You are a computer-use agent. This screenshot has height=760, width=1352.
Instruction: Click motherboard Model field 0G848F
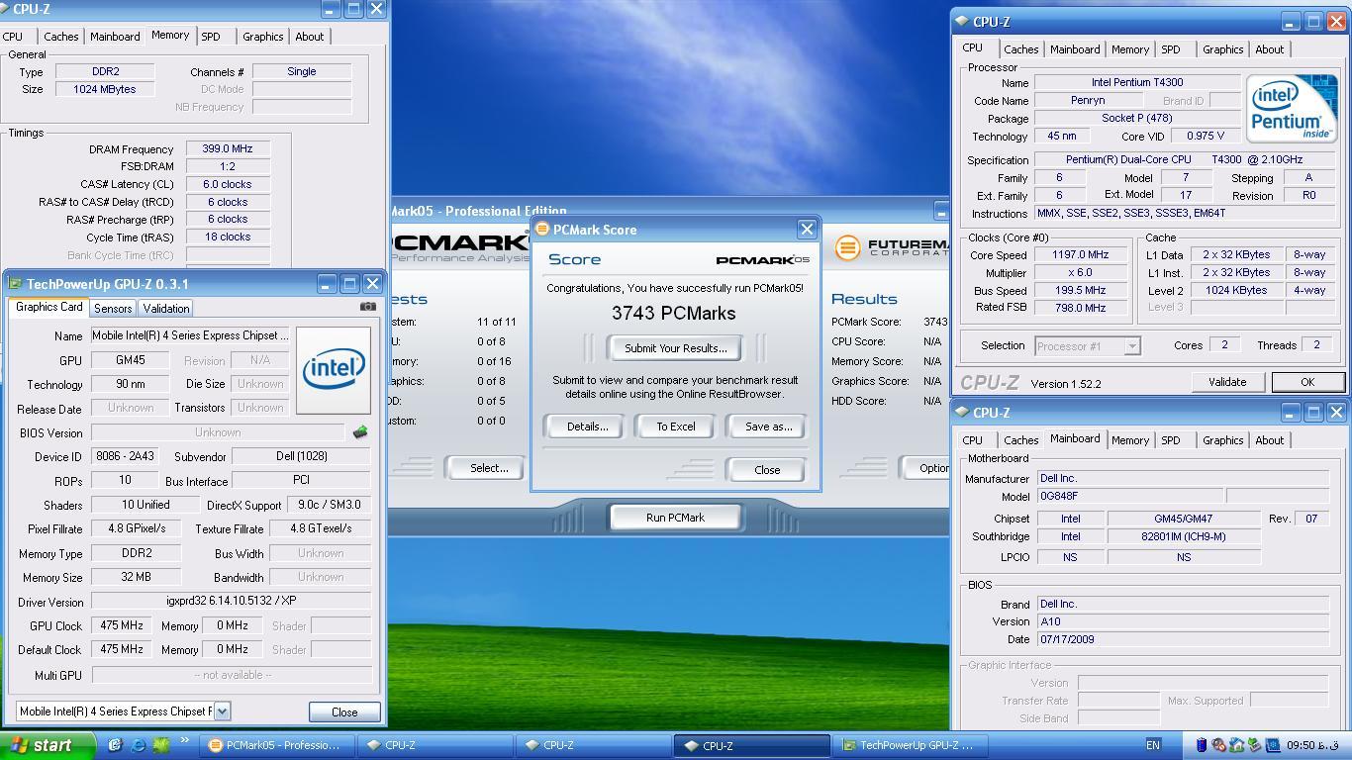pos(1129,496)
